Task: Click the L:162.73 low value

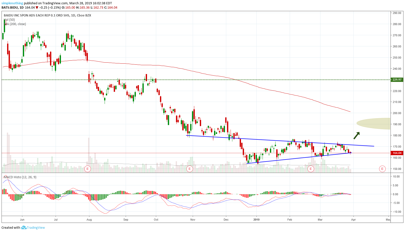Action: 97,8
